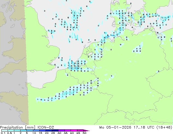Click the "(18+48)" forecast offset text

click(x=164, y=127)
